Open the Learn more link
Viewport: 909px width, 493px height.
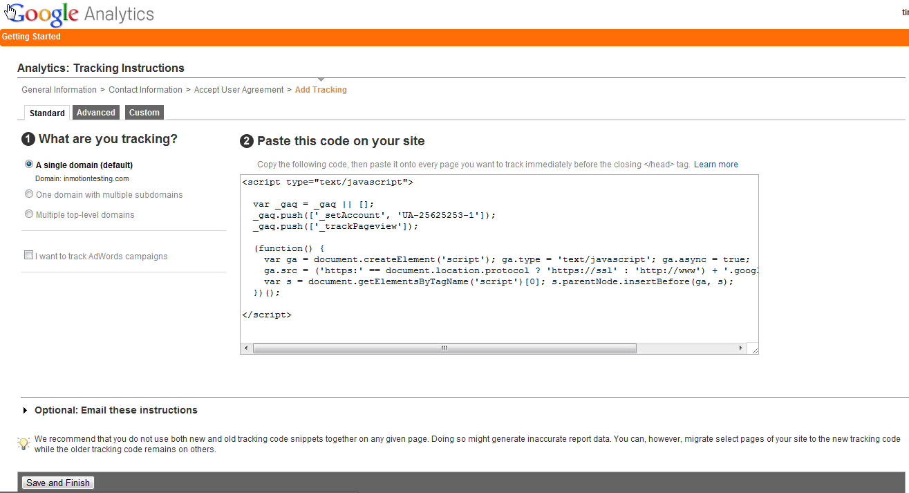[x=716, y=165]
